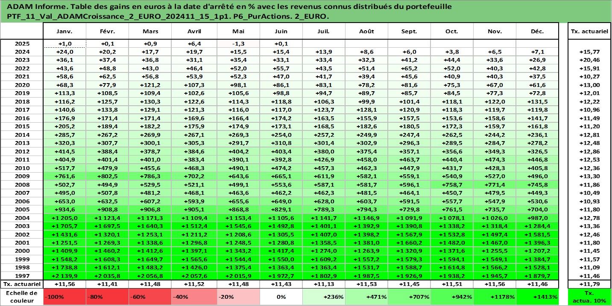The height and width of the screenshot is (306, 612).
Task: Select the +1 581,5 cell in Déc. 2002
Action: 537,234
